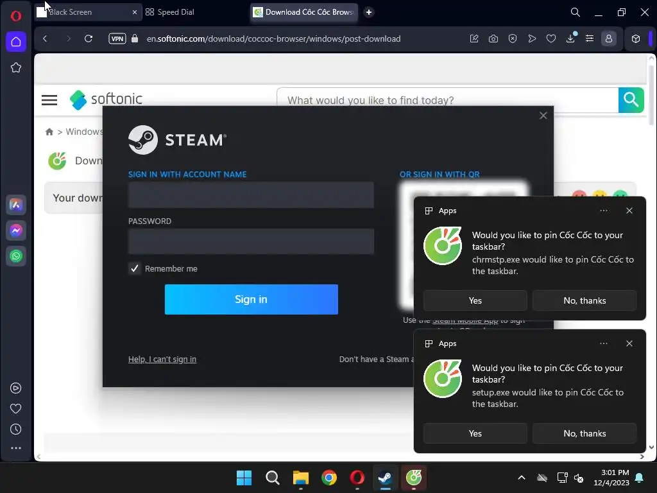This screenshot has width=657, height=493.
Task: Open the Softonic hamburger menu
Action: pyautogui.click(x=49, y=99)
